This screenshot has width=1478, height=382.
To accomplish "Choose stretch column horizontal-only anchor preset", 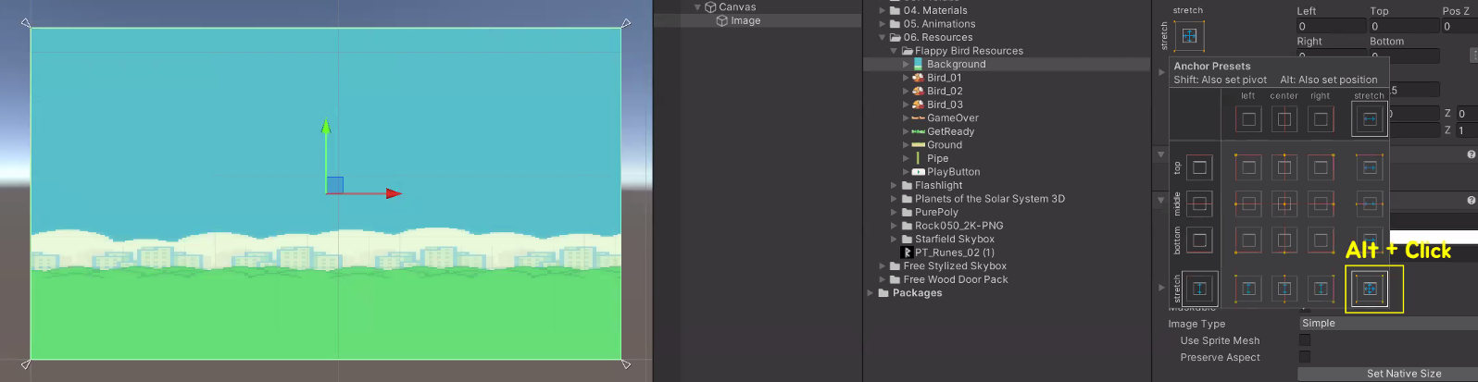I will (1370, 119).
